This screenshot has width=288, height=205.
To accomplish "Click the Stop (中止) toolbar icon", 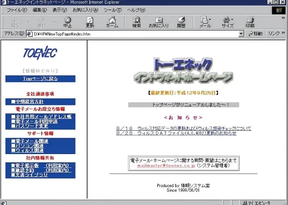I will pyautogui.click(x=67, y=22).
